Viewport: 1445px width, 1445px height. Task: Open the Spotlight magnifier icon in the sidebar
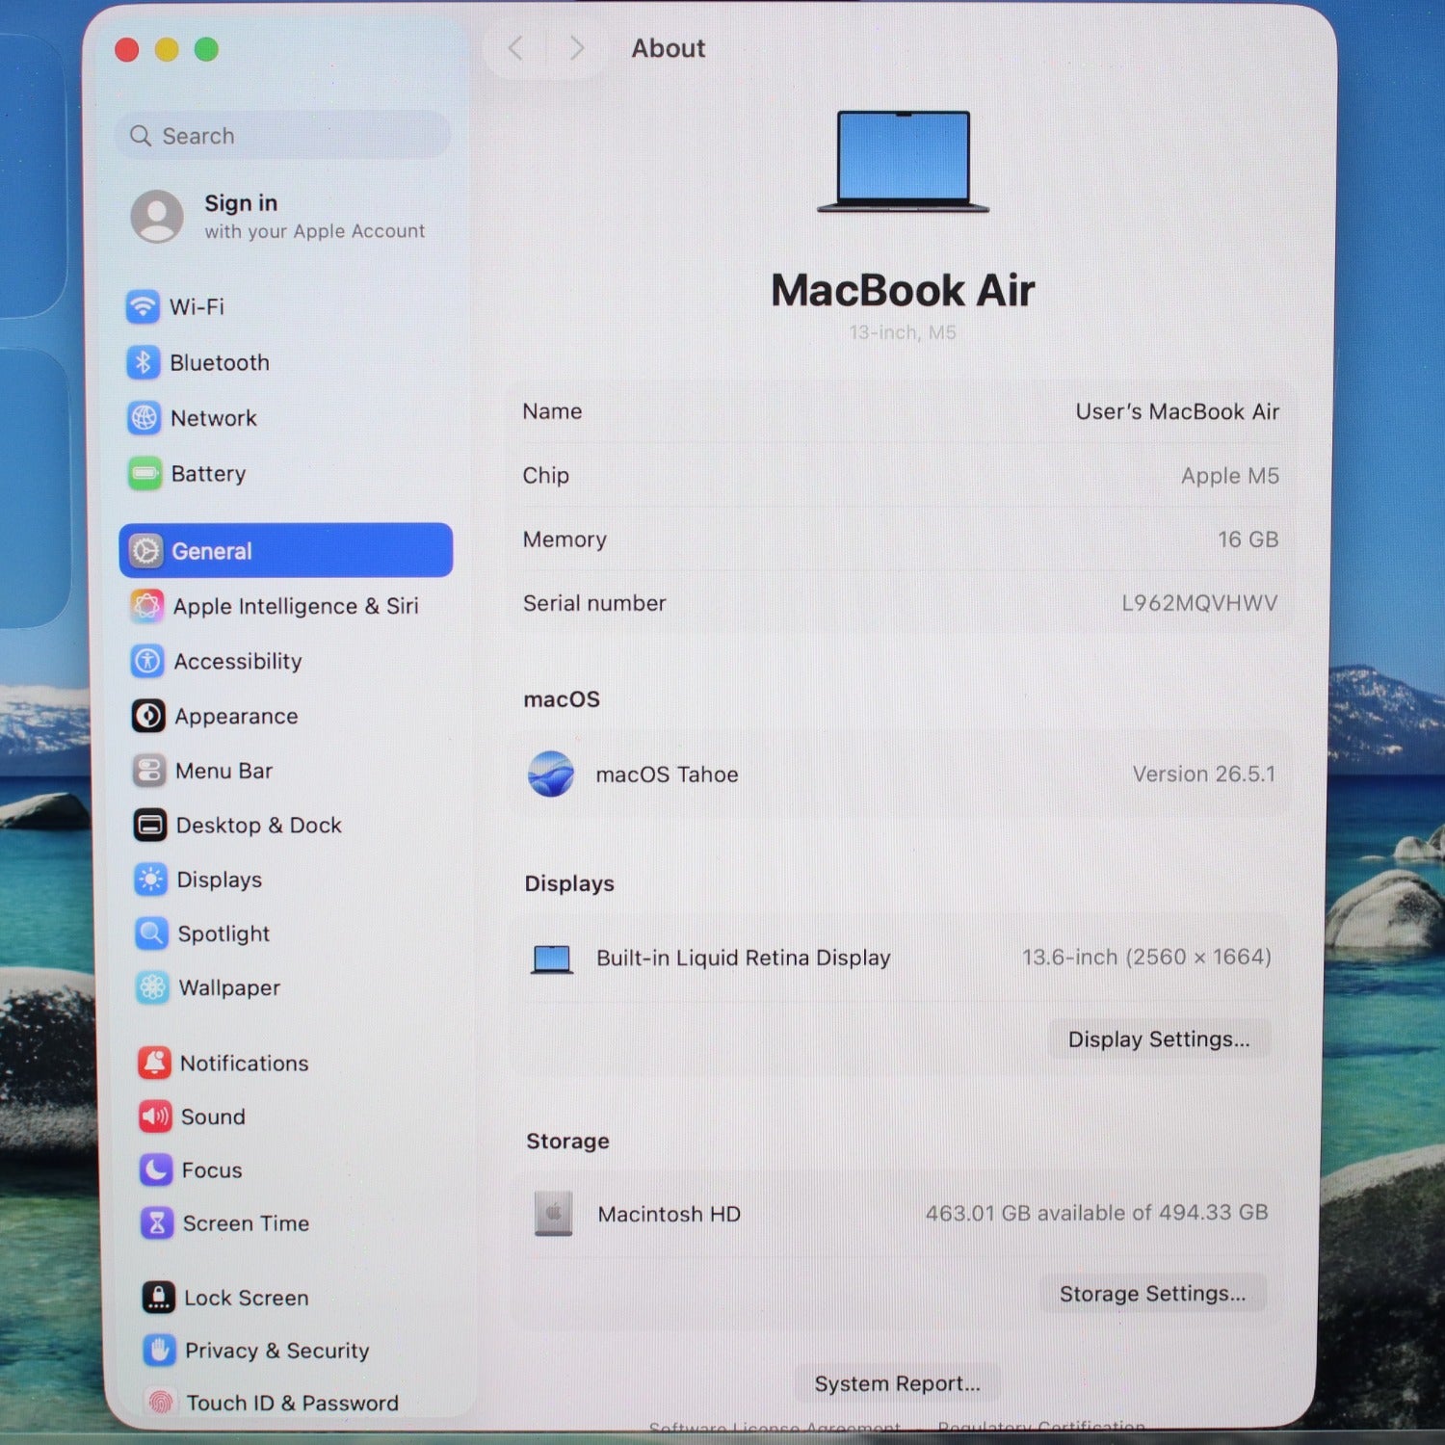[152, 933]
